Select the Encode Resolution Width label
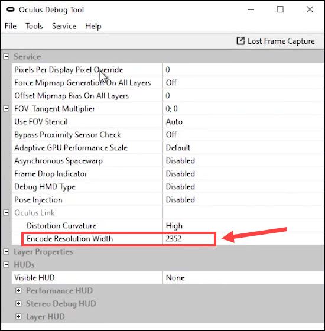Image resolution: width=325 pixels, height=331 pixels. 70,239
